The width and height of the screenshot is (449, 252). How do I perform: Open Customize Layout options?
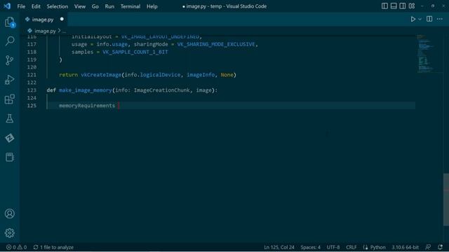pos(412,6)
